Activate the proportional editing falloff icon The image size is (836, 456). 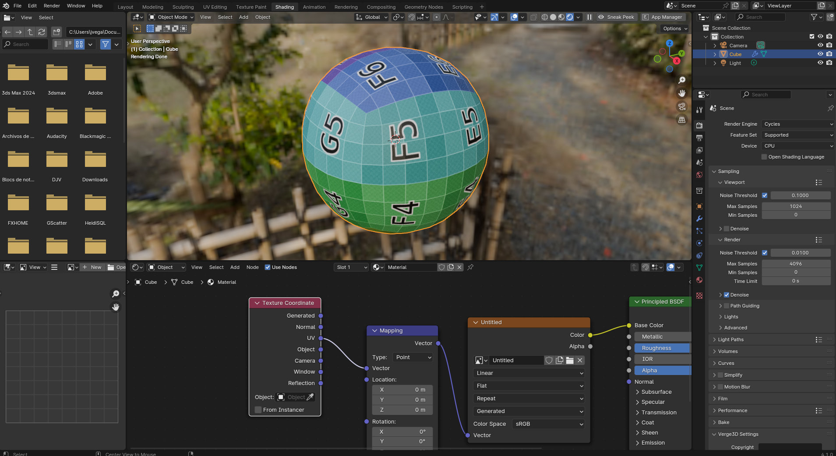tap(445, 17)
